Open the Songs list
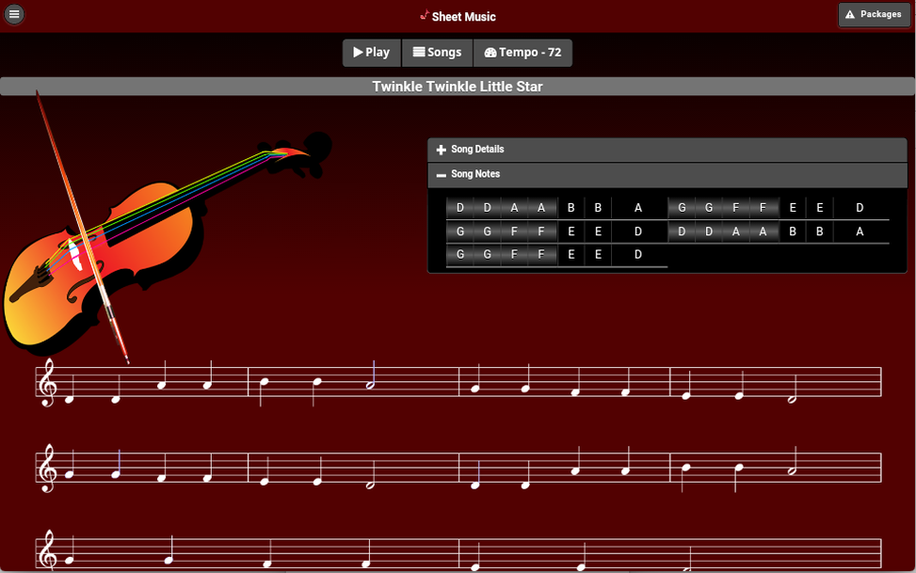This screenshot has height=573, width=916. (438, 53)
